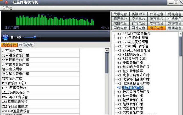The image size is (183, 115).
Task: Click speaker icon beside RTI音乐网 in tree
Action: tap(119, 59)
